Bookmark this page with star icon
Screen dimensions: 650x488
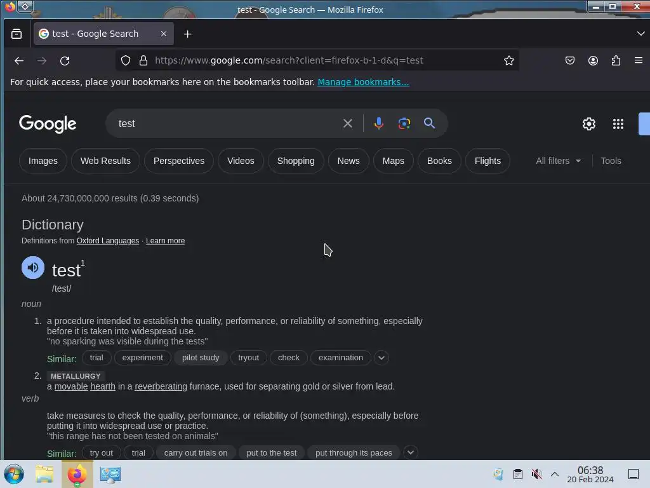pyautogui.click(x=508, y=60)
